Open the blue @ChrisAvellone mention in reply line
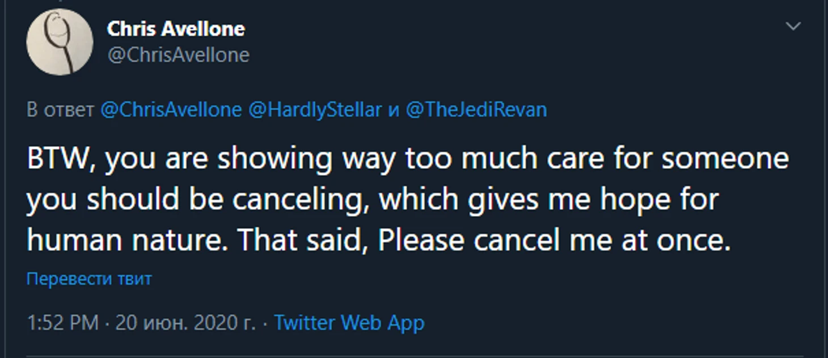The width and height of the screenshot is (828, 358). [x=171, y=109]
